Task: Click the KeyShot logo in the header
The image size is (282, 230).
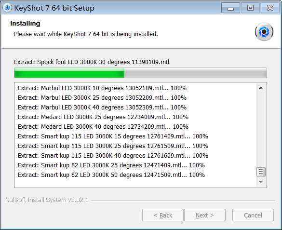Action: [x=264, y=32]
